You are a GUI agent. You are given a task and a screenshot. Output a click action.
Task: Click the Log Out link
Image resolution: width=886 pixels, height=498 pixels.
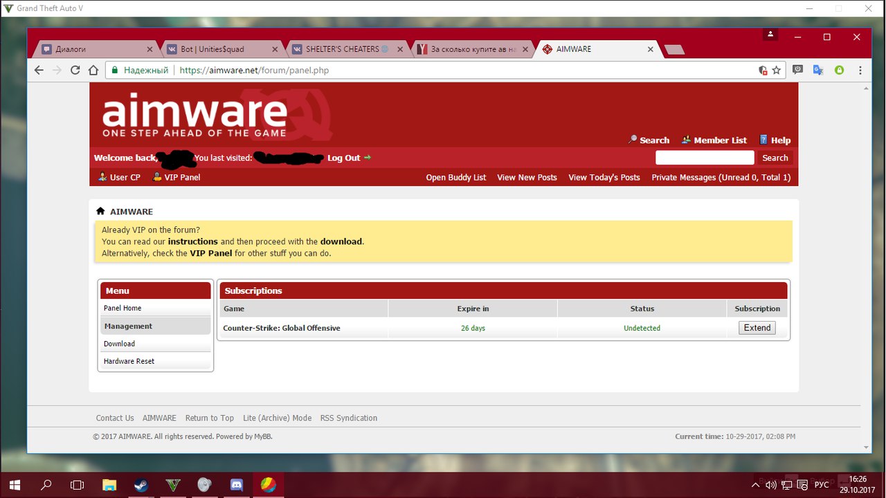click(344, 158)
